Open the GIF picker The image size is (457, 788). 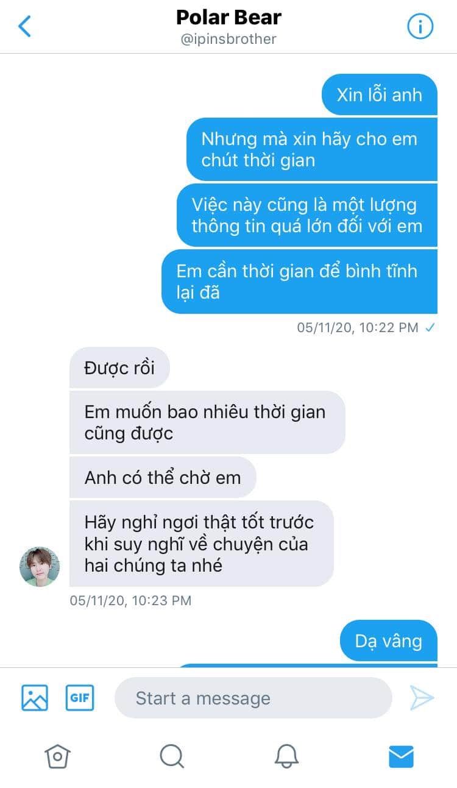click(x=80, y=698)
